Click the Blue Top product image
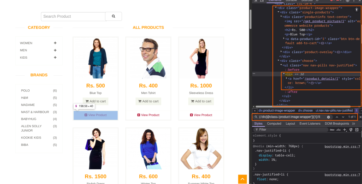This screenshot has width=362, height=184. tap(95, 58)
